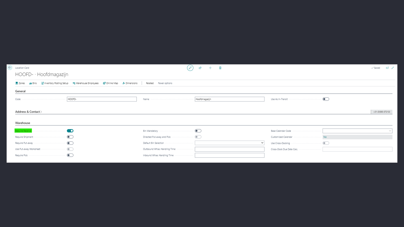Open Default Bin Selection dropdown

coord(229,143)
